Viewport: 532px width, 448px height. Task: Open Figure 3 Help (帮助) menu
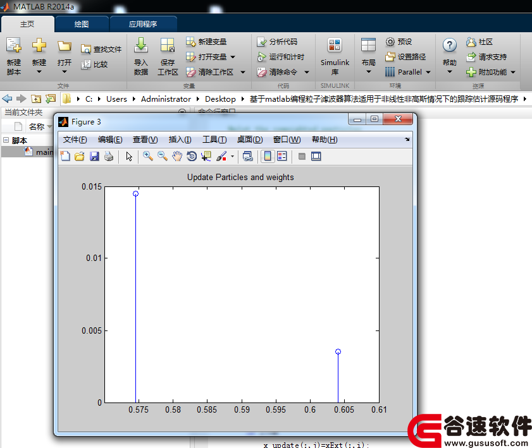coord(325,140)
